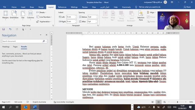The image size is (195, 110).
Task: Click the 100% zoom level
Action: coord(191,102)
